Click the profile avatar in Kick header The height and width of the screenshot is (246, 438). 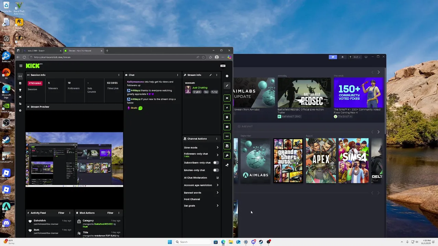click(223, 66)
